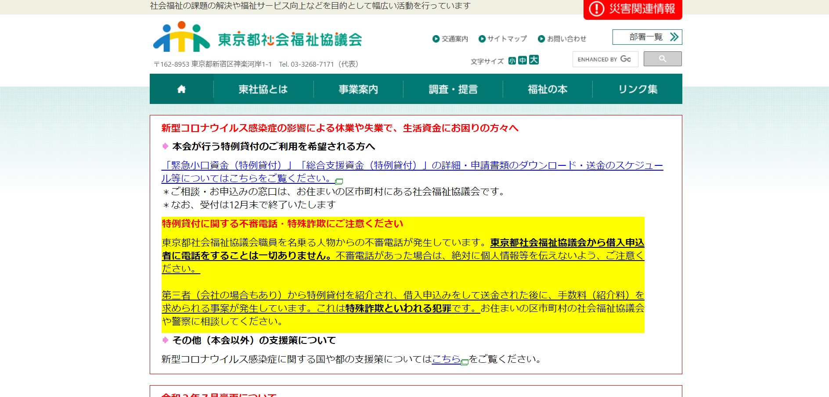Set text size to medium (中)
This screenshot has height=397, width=829.
click(x=522, y=60)
